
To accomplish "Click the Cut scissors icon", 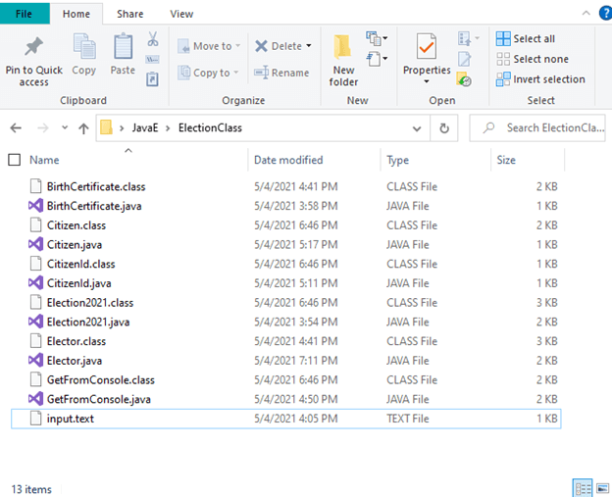I will (x=153, y=39).
